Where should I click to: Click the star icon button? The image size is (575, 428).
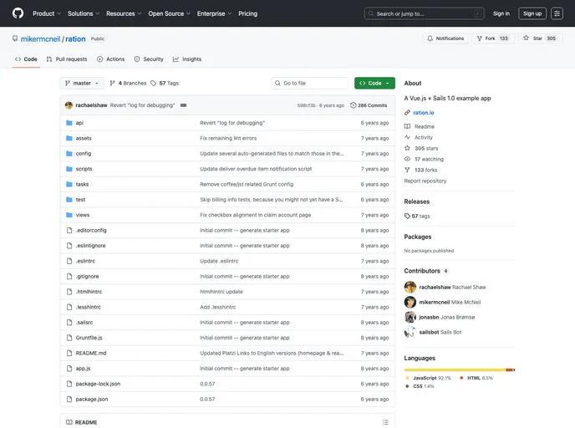[526, 38]
